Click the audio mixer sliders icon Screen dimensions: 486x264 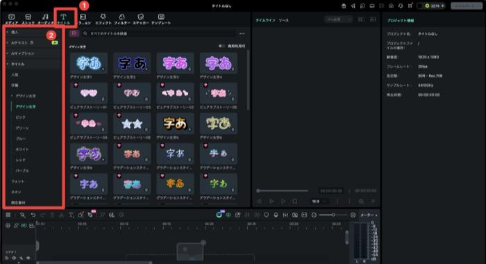coord(285,215)
